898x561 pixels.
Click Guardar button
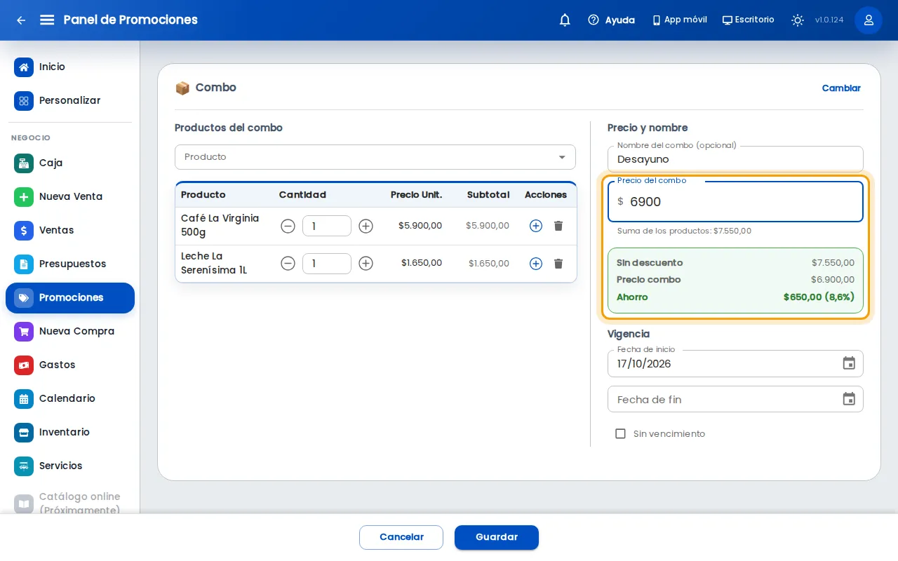click(x=497, y=537)
